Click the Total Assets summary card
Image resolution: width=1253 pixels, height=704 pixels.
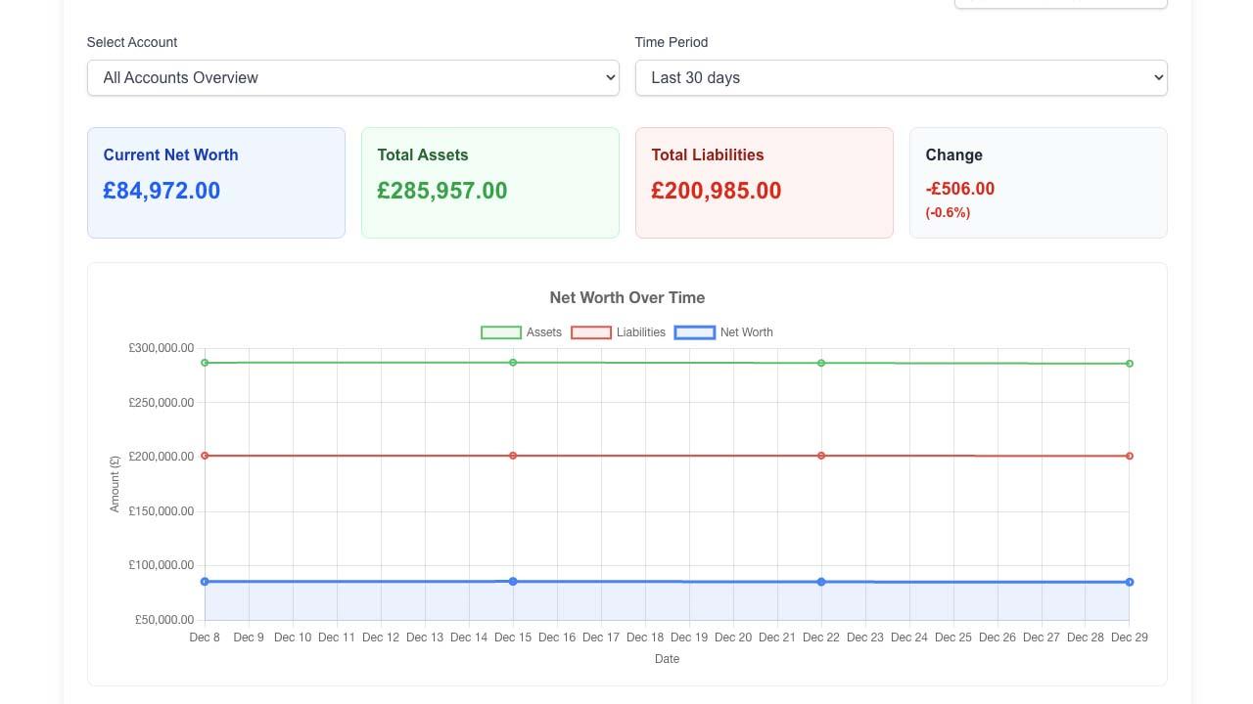pyautogui.click(x=489, y=182)
